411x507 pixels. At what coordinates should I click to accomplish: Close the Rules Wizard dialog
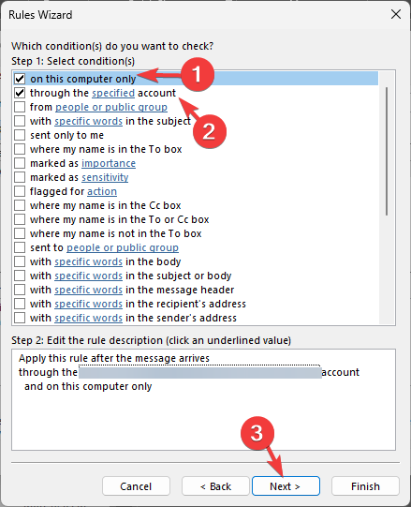(396, 15)
